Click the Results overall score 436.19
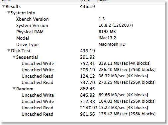168x125 pixels. [x=87, y=6]
